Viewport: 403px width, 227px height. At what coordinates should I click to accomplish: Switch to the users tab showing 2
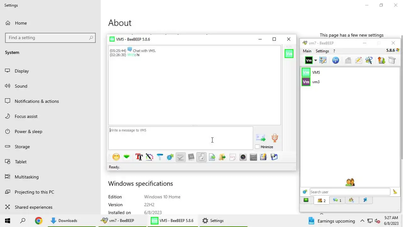pos(321,200)
